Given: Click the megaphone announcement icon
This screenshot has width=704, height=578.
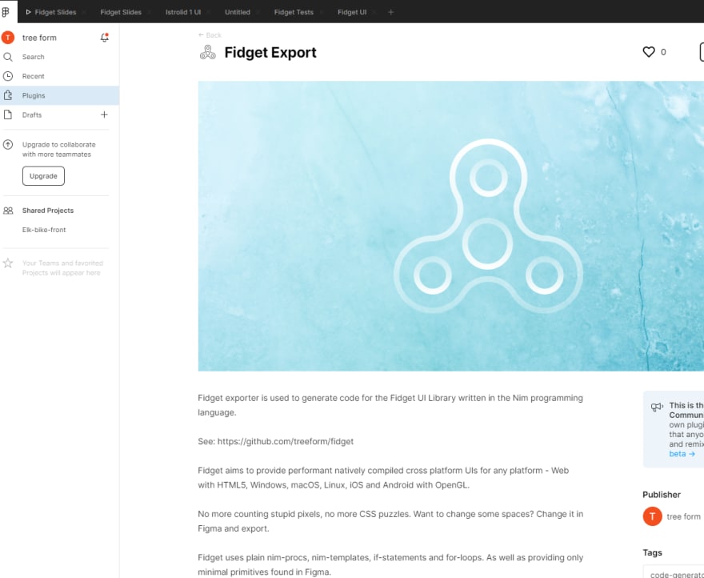Looking at the screenshot, I should coord(657,407).
